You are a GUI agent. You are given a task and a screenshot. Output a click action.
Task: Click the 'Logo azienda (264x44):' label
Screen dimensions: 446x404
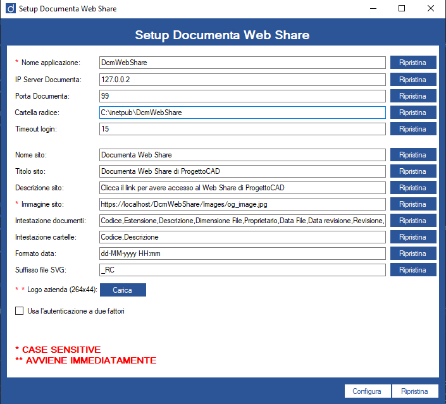click(x=62, y=290)
